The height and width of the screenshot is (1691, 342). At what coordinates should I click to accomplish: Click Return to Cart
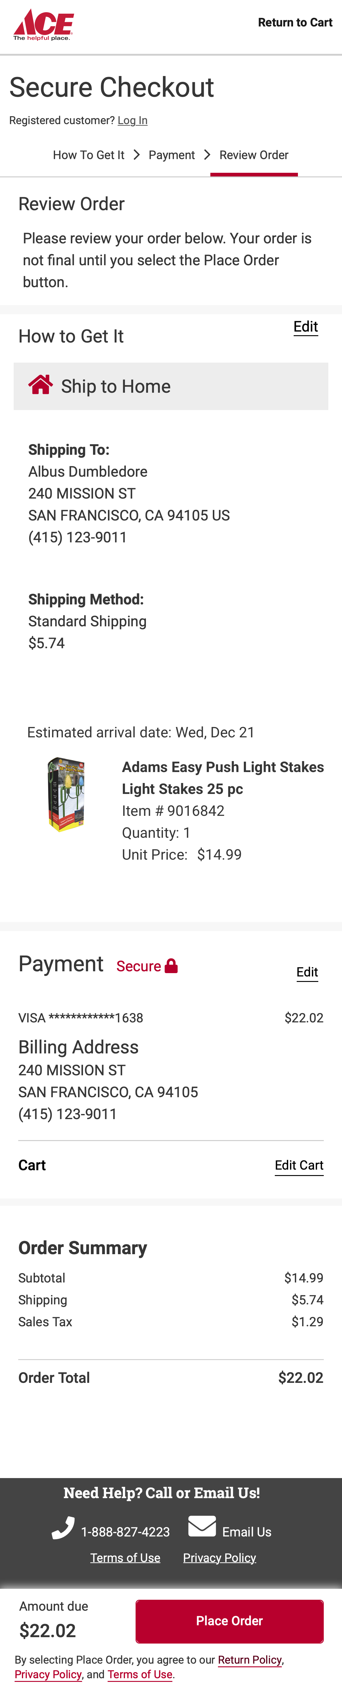tap(295, 22)
